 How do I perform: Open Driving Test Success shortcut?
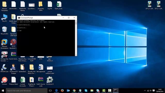pyautogui.click(x=4, y=56)
